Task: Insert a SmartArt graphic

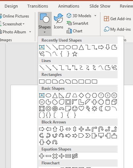Action: (77, 23)
